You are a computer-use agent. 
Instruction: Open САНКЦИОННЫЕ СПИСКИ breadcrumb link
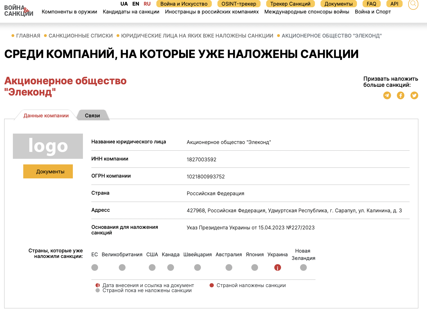point(80,36)
